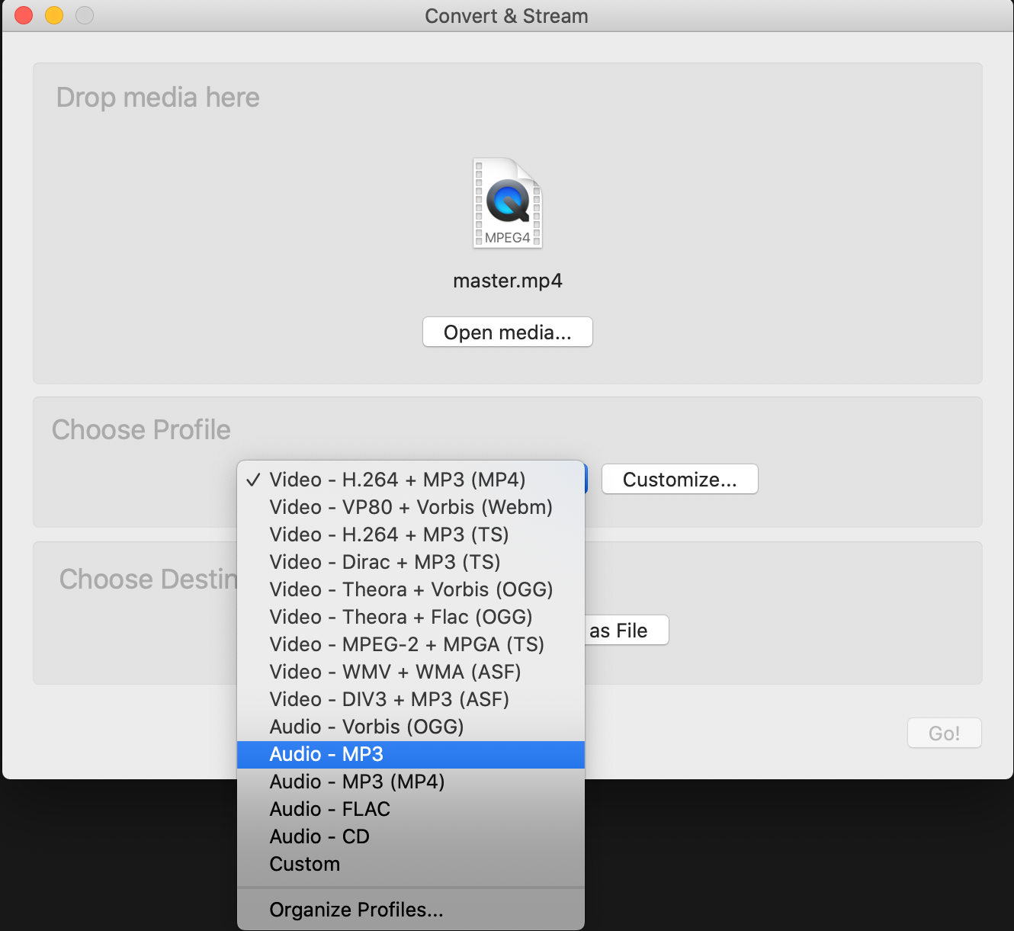
Task: Click the Open media... button
Action: point(508,332)
